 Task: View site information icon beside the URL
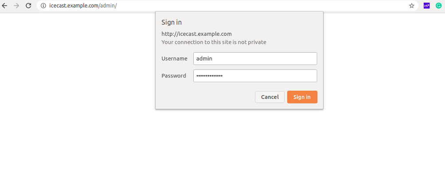point(43,6)
